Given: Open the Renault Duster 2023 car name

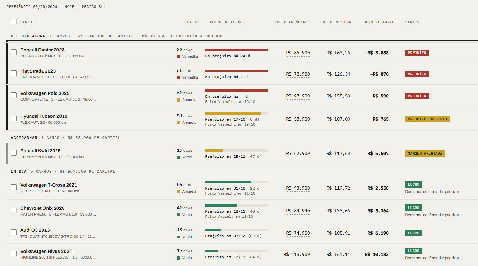Looking at the screenshot, I should [42, 50].
